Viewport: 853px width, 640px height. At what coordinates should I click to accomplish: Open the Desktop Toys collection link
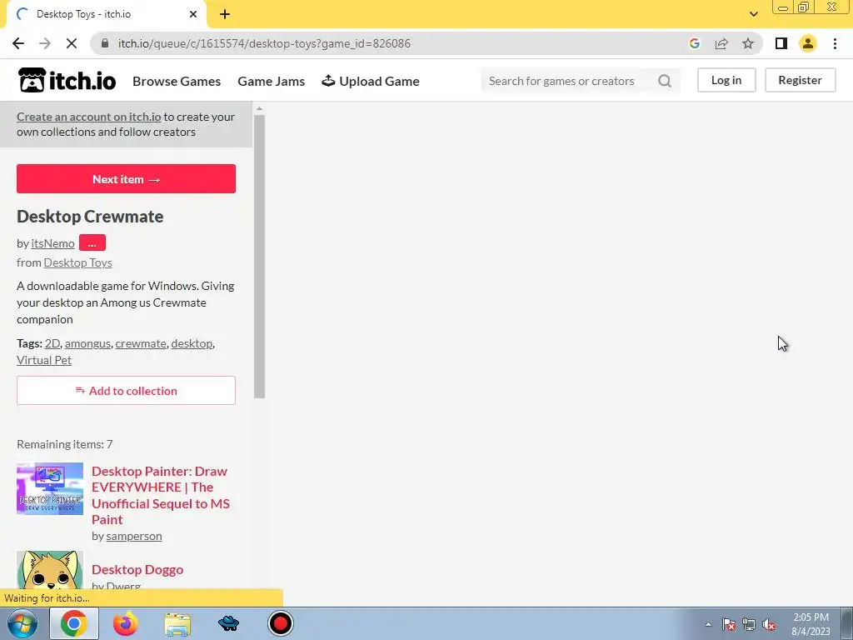click(x=77, y=262)
